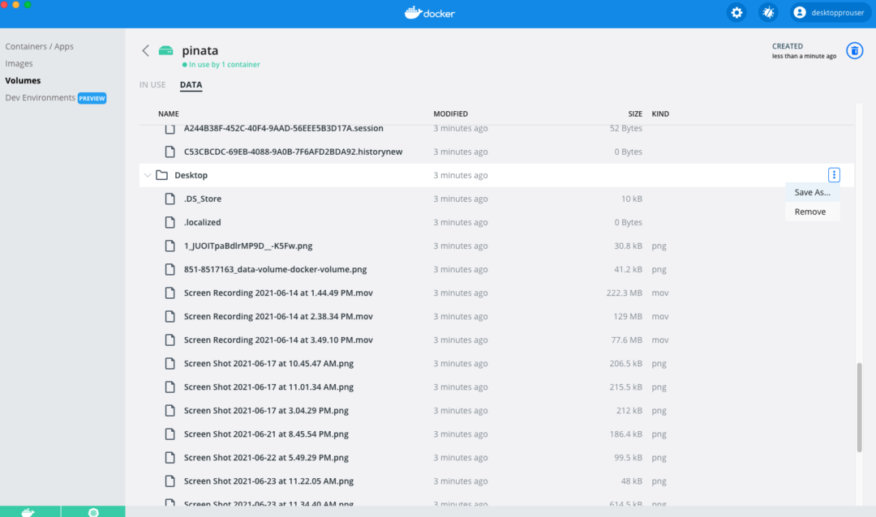Screen dimensions: 876x517
Task: Choose Save As from the context menu
Action: click(811, 192)
